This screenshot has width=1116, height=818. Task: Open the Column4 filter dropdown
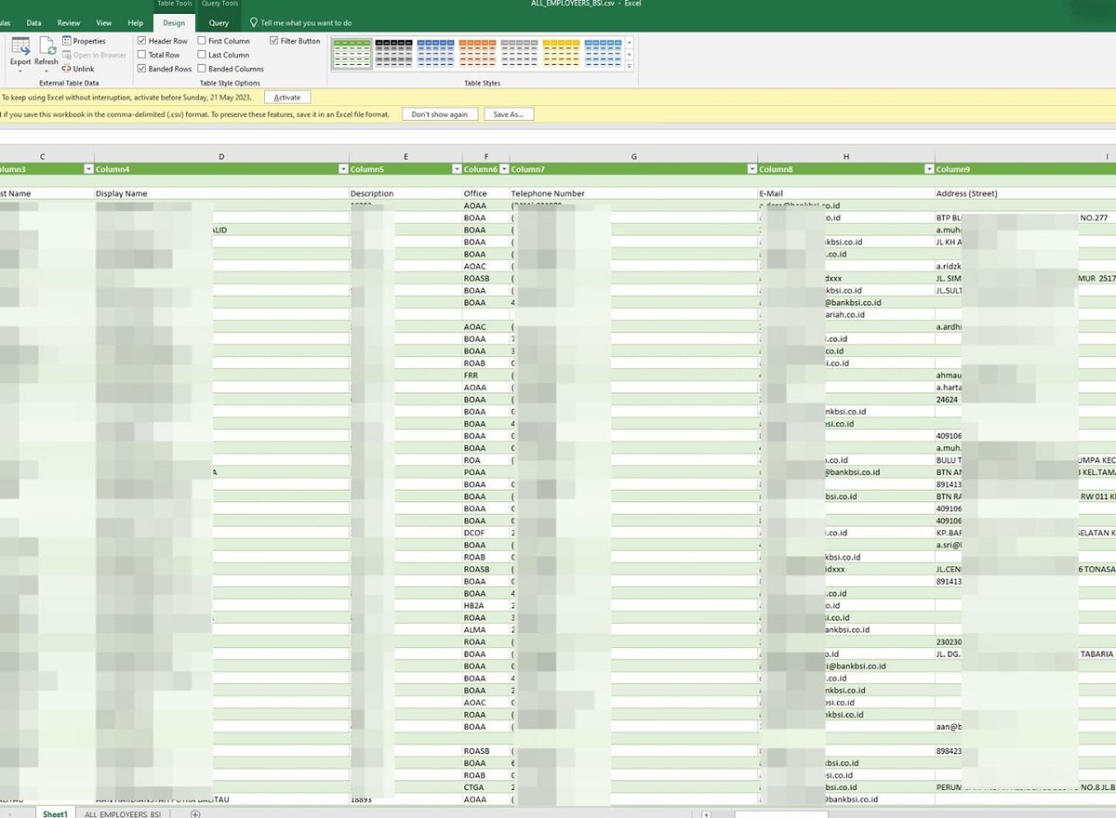[342, 169]
